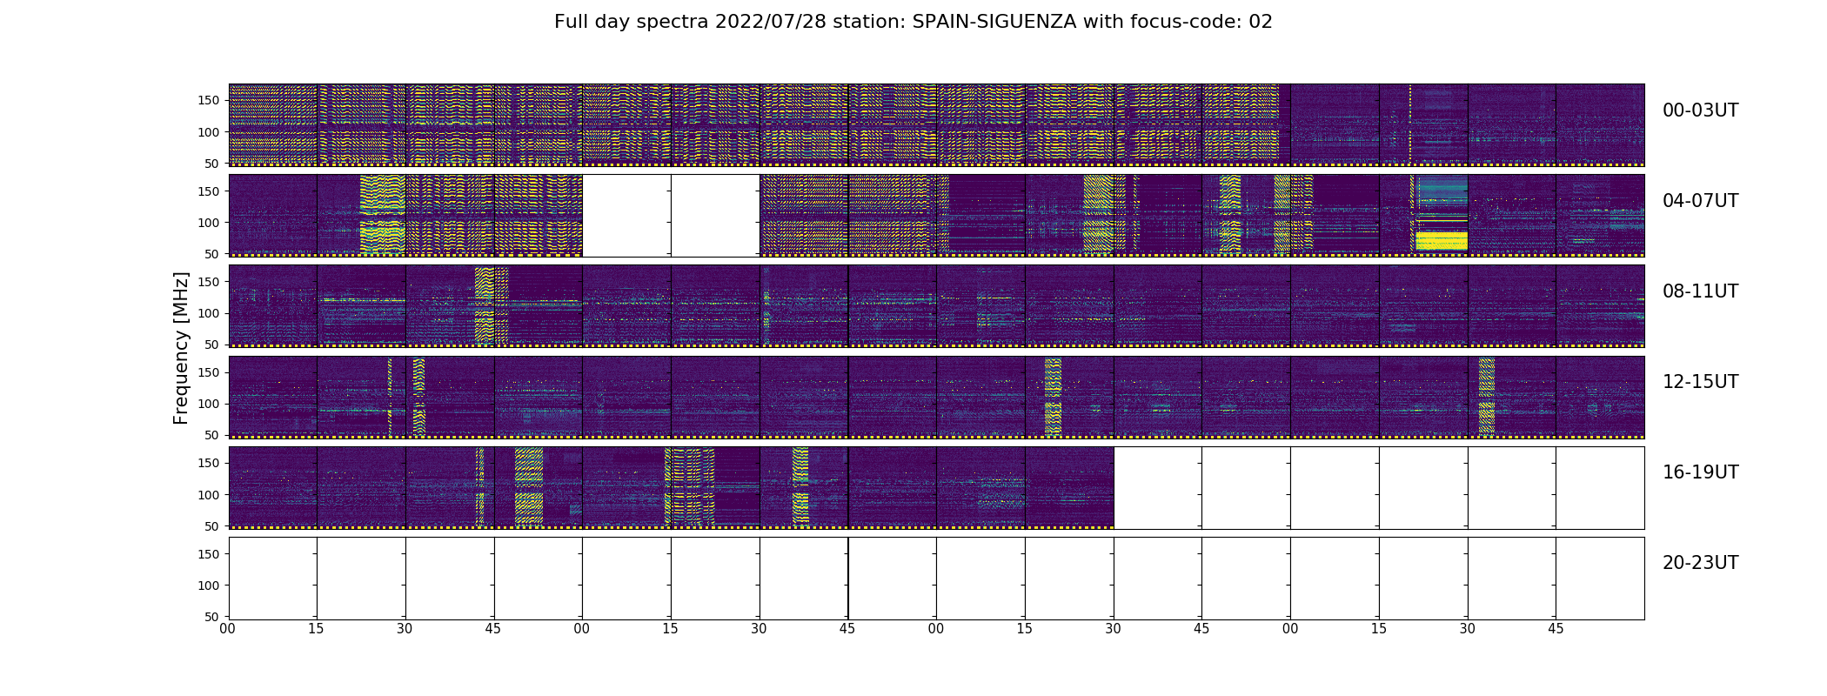Screen dimensions: 1827x696
Task: Open the 12:30 panel with narrow stripe, 12-15UT row
Action: 450,397
